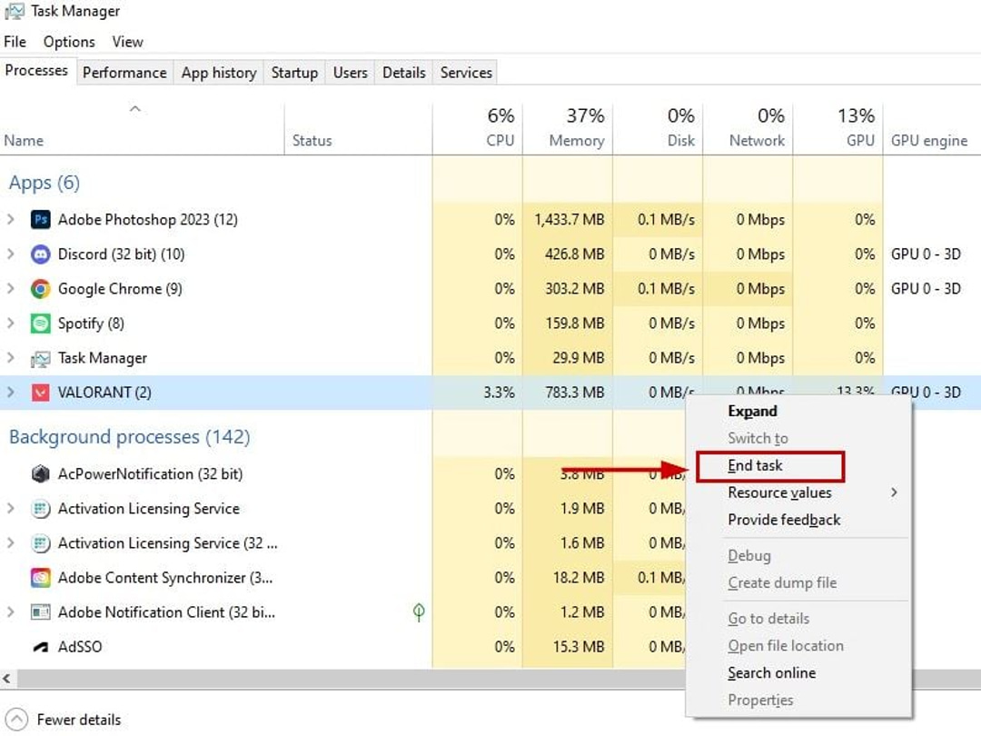981x736 pixels.
Task: Click the Adobe Content Synchronizer icon
Action: [39, 578]
